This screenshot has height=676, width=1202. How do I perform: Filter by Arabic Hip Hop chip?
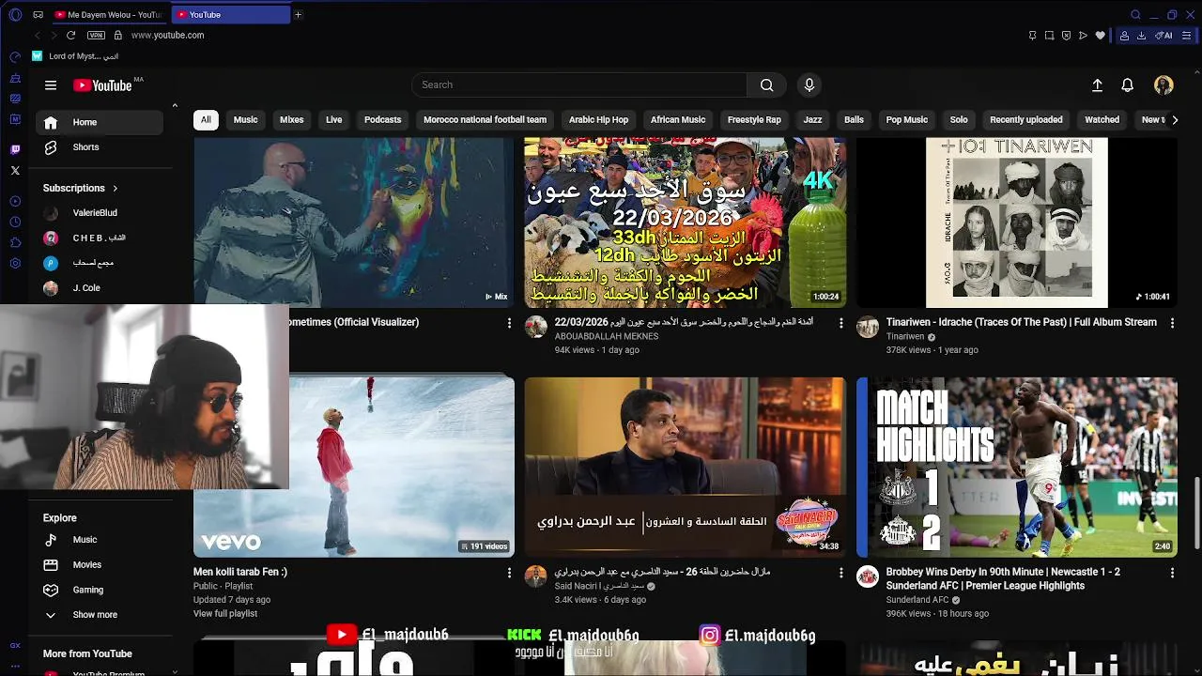tap(598, 120)
